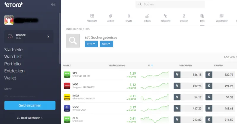237x124 pixels.
Task: Click the V sell button for QQQ
Action: tap(177, 108)
